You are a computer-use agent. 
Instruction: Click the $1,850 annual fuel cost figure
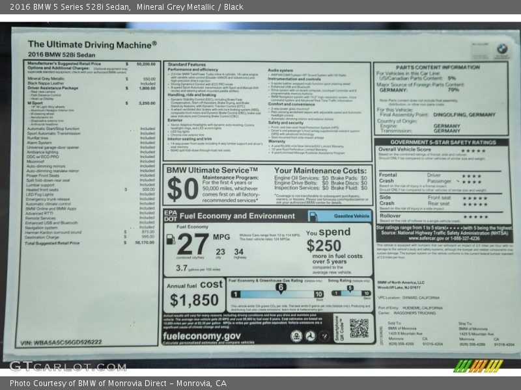point(194,300)
